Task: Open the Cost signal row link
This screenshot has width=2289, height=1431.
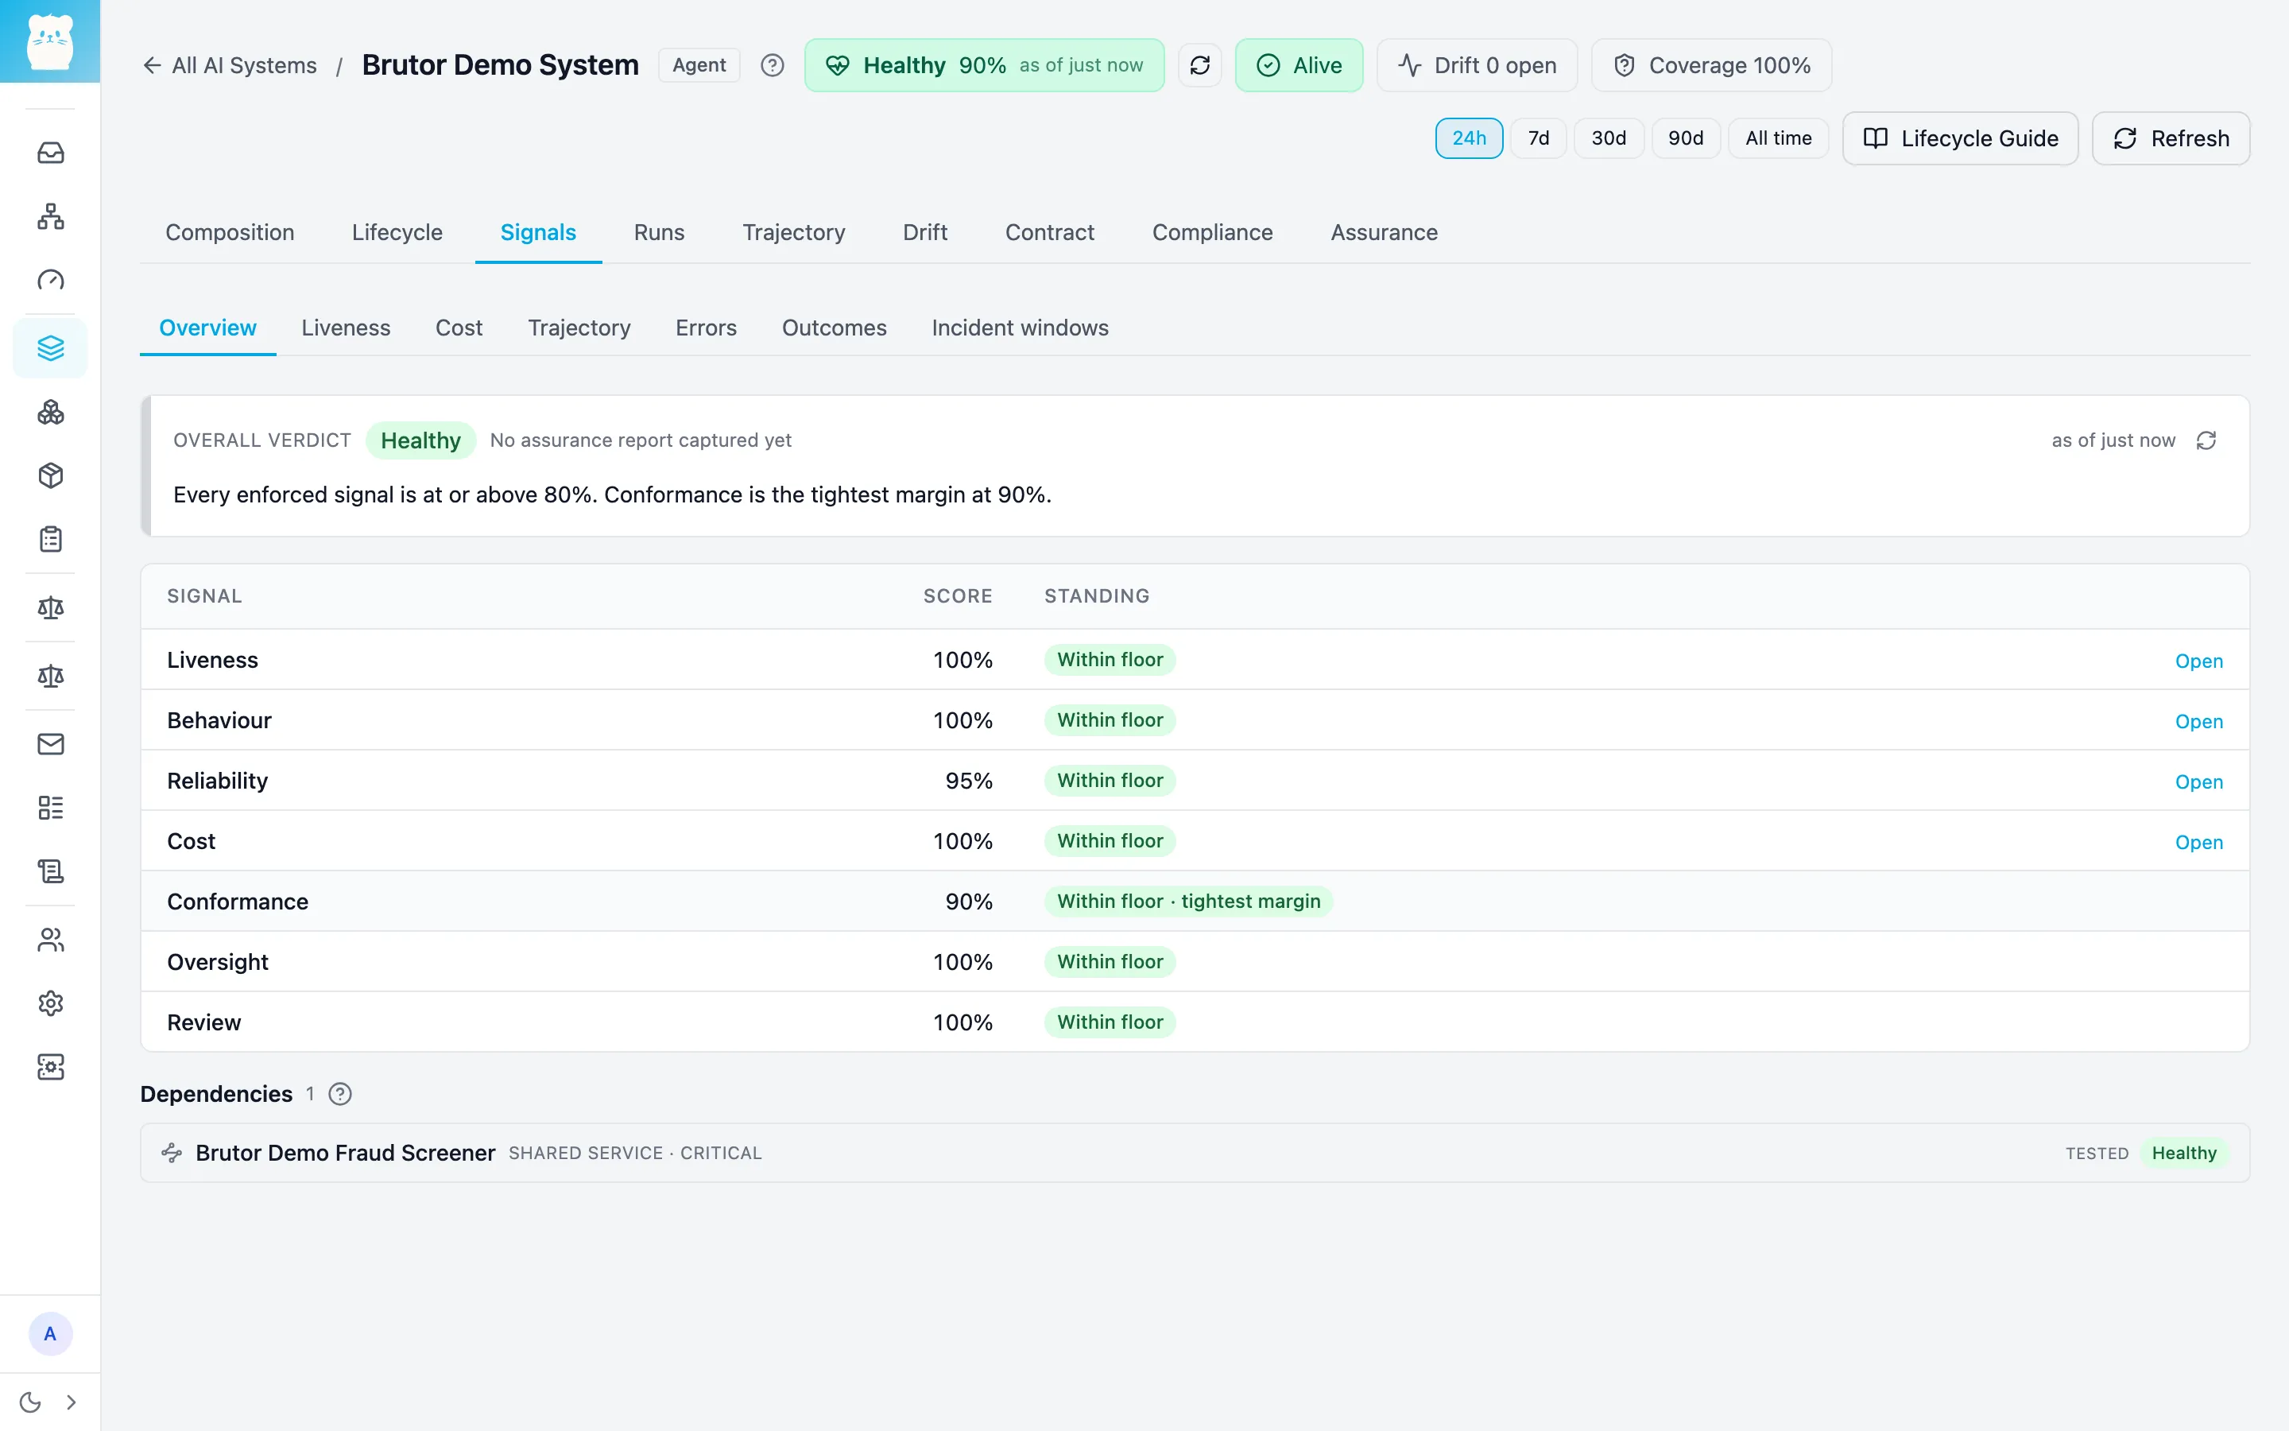Action: coord(2198,843)
